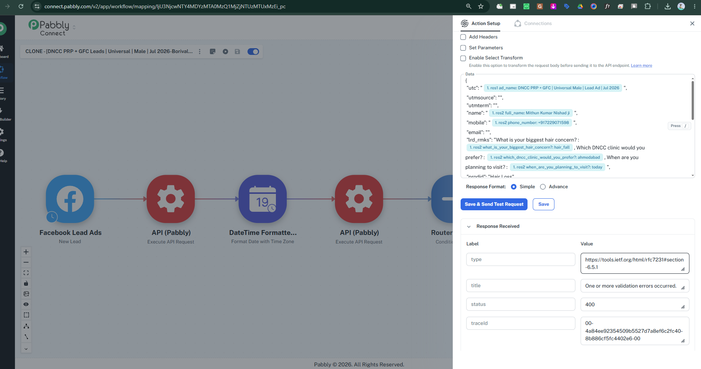
Task: Click the workflow save disk icon
Action: (237, 52)
